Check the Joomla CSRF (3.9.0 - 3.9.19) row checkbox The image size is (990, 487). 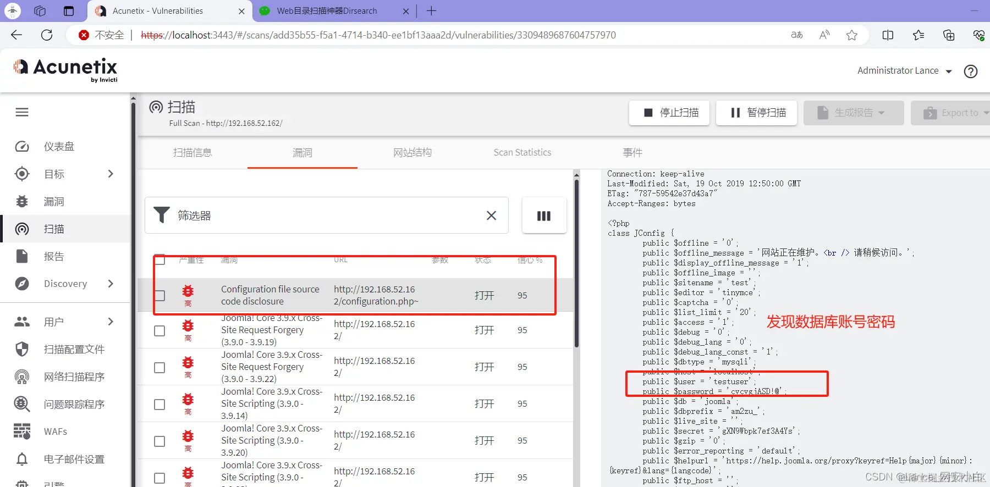[x=159, y=330]
